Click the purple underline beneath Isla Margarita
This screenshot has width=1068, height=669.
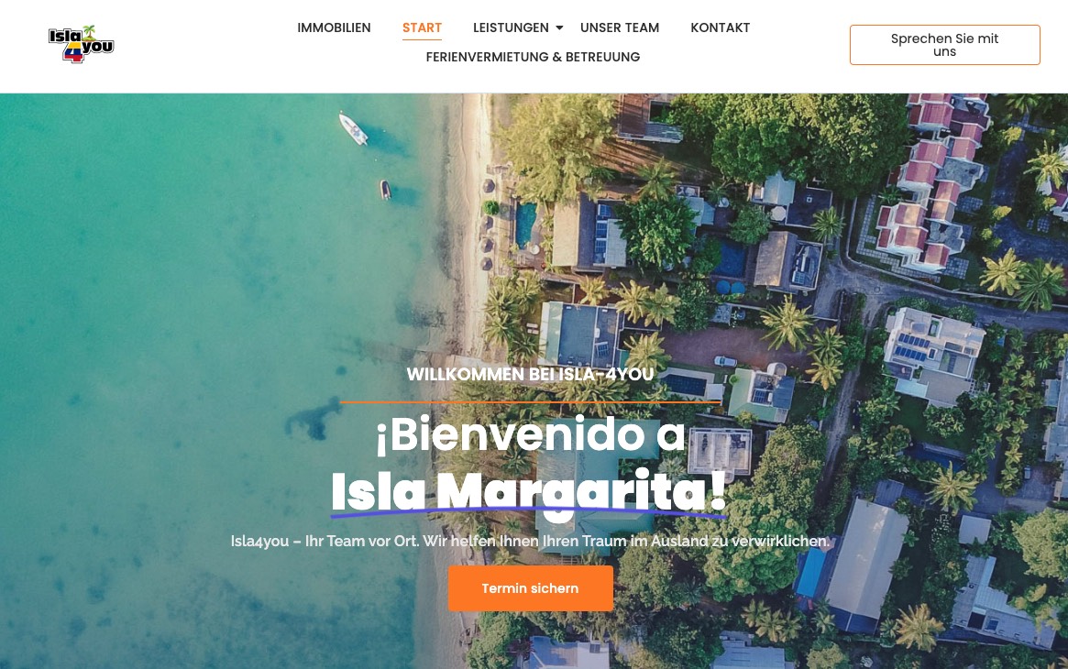pyautogui.click(x=529, y=511)
